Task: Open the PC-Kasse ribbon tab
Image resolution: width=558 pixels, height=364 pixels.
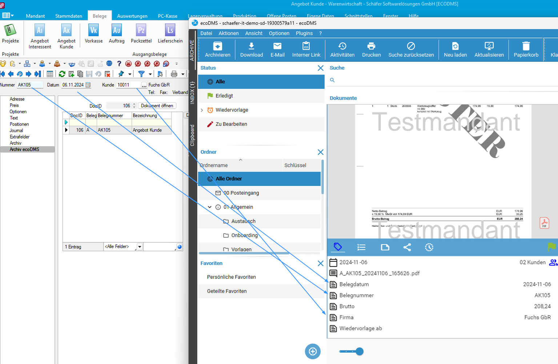Action: click(168, 16)
